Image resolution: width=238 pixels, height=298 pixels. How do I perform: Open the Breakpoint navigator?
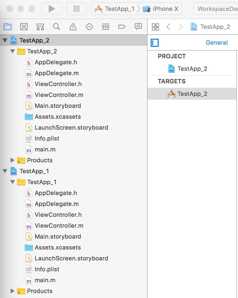[122, 27]
